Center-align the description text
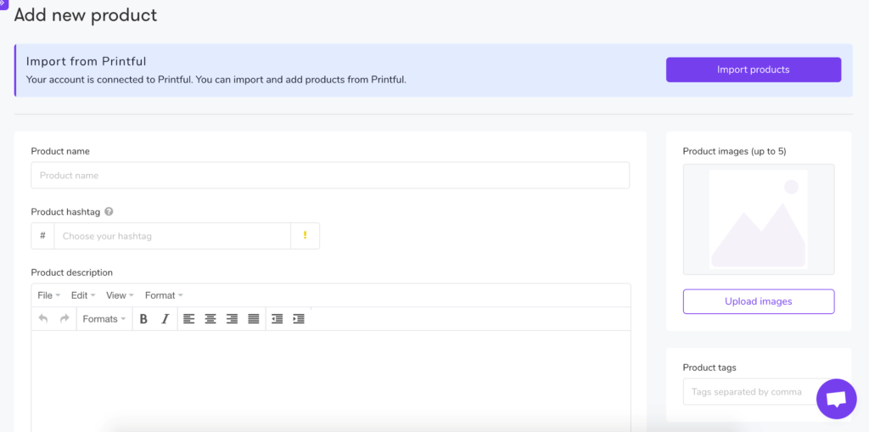This screenshot has width=869, height=432. coord(210,319)
